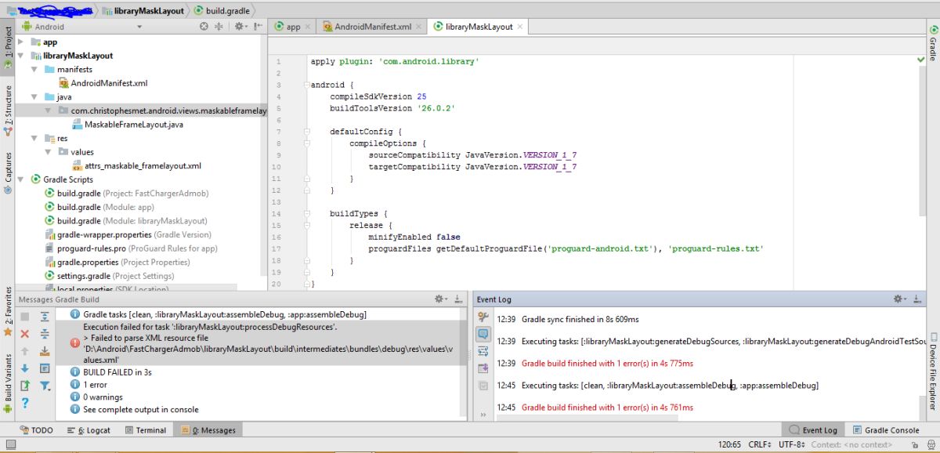Click red X close icon in Messages
Viewport: 940px width, 453px height.
pyautogui.click(x=24, y=334)
